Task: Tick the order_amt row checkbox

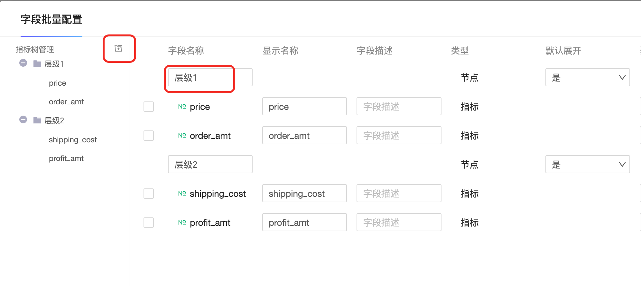Action: (149, 136)
